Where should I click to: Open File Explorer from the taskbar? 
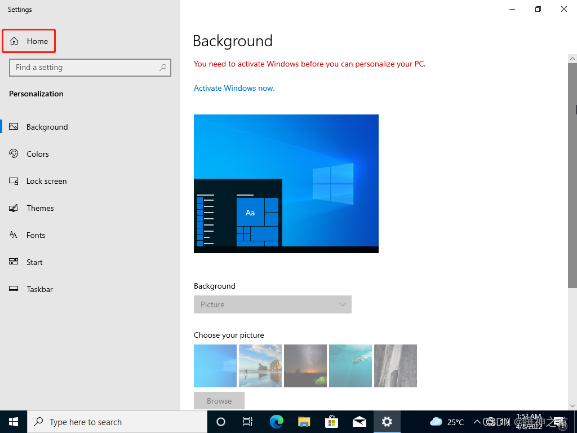pyautogui.click(x=304, y=422)
